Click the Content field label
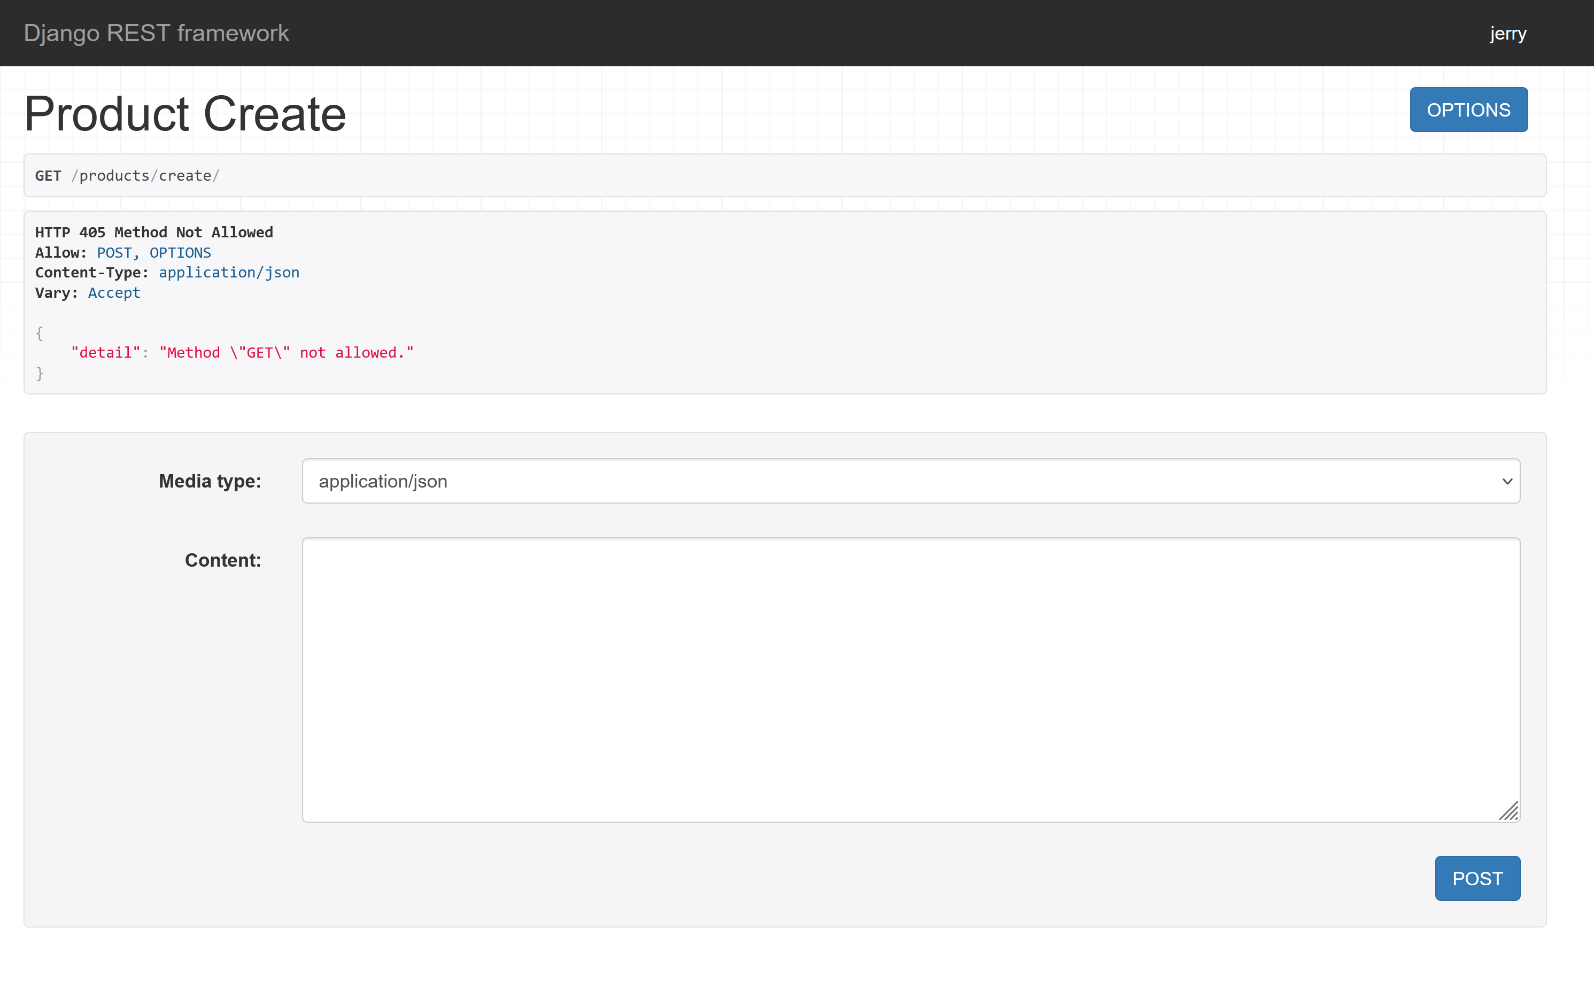Viewport: 1594px width, 989px height. (x=222, y=561)
